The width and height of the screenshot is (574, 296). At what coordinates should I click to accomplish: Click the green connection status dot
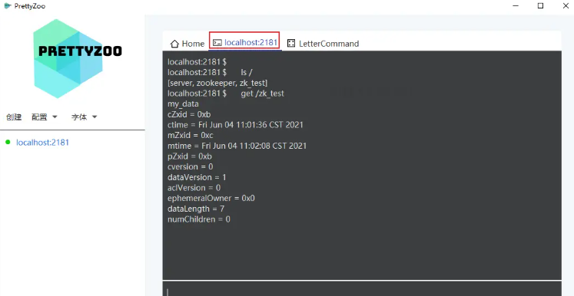tap(8, 142)
